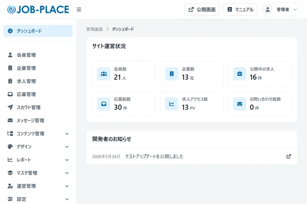The image size is (307, 204).
Task: Click the ダッシュボード breadcrumb text
Action: 123,29
